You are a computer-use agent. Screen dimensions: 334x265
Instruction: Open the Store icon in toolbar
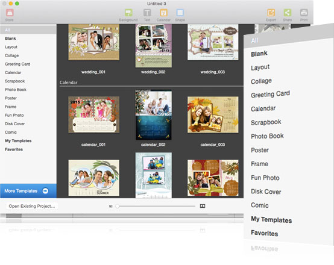tap(10, 13)
